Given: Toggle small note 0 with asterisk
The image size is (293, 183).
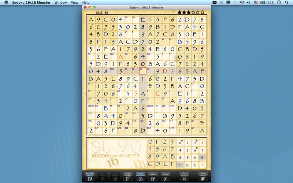Looking at the screenshot, I should (180, 143).
